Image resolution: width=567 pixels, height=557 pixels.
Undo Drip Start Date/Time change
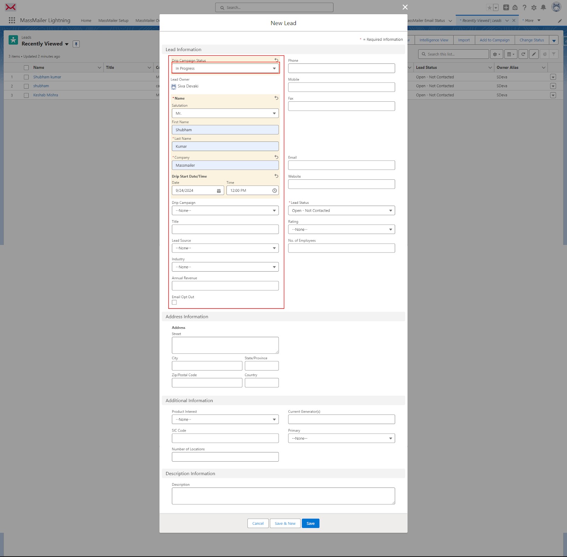click(x=276, y=176)
